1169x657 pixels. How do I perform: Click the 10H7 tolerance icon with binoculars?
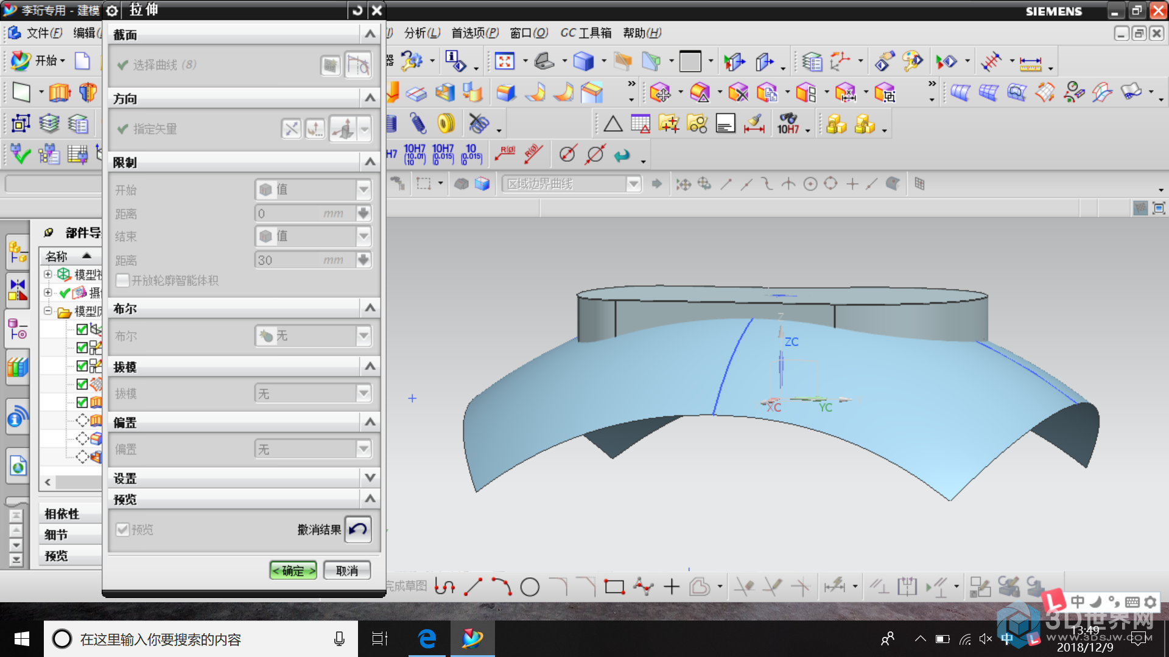point(788,123)
